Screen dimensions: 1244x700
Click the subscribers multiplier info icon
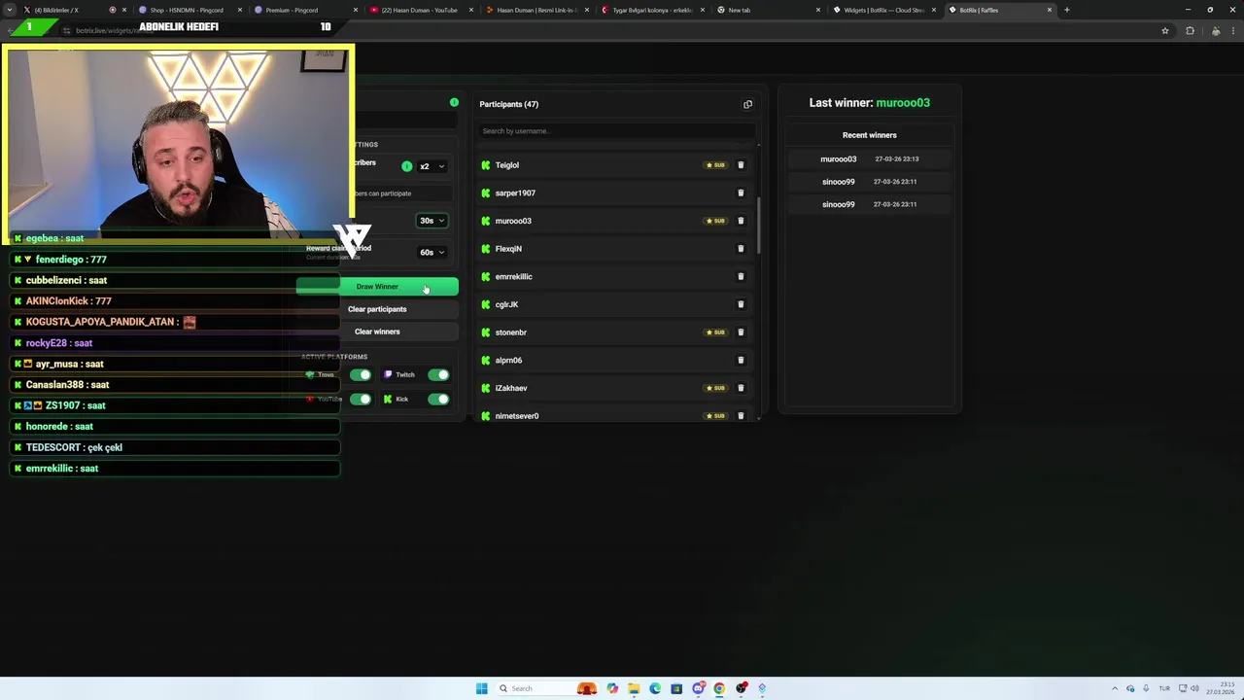[407, 166]
